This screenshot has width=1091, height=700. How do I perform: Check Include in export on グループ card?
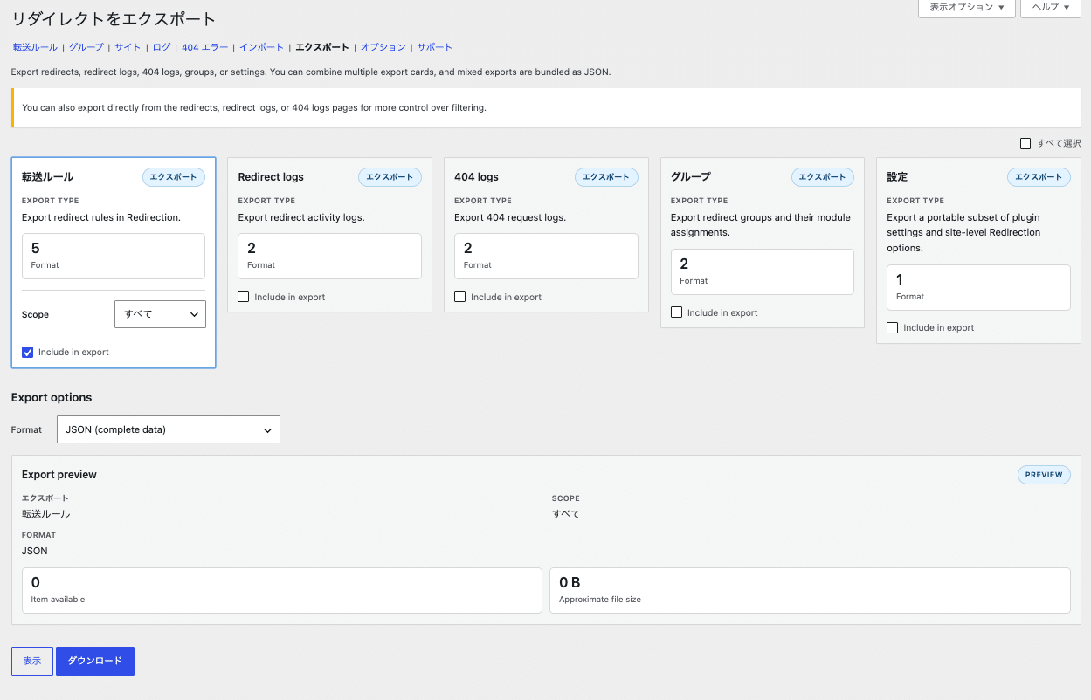(x=676, y=312)
